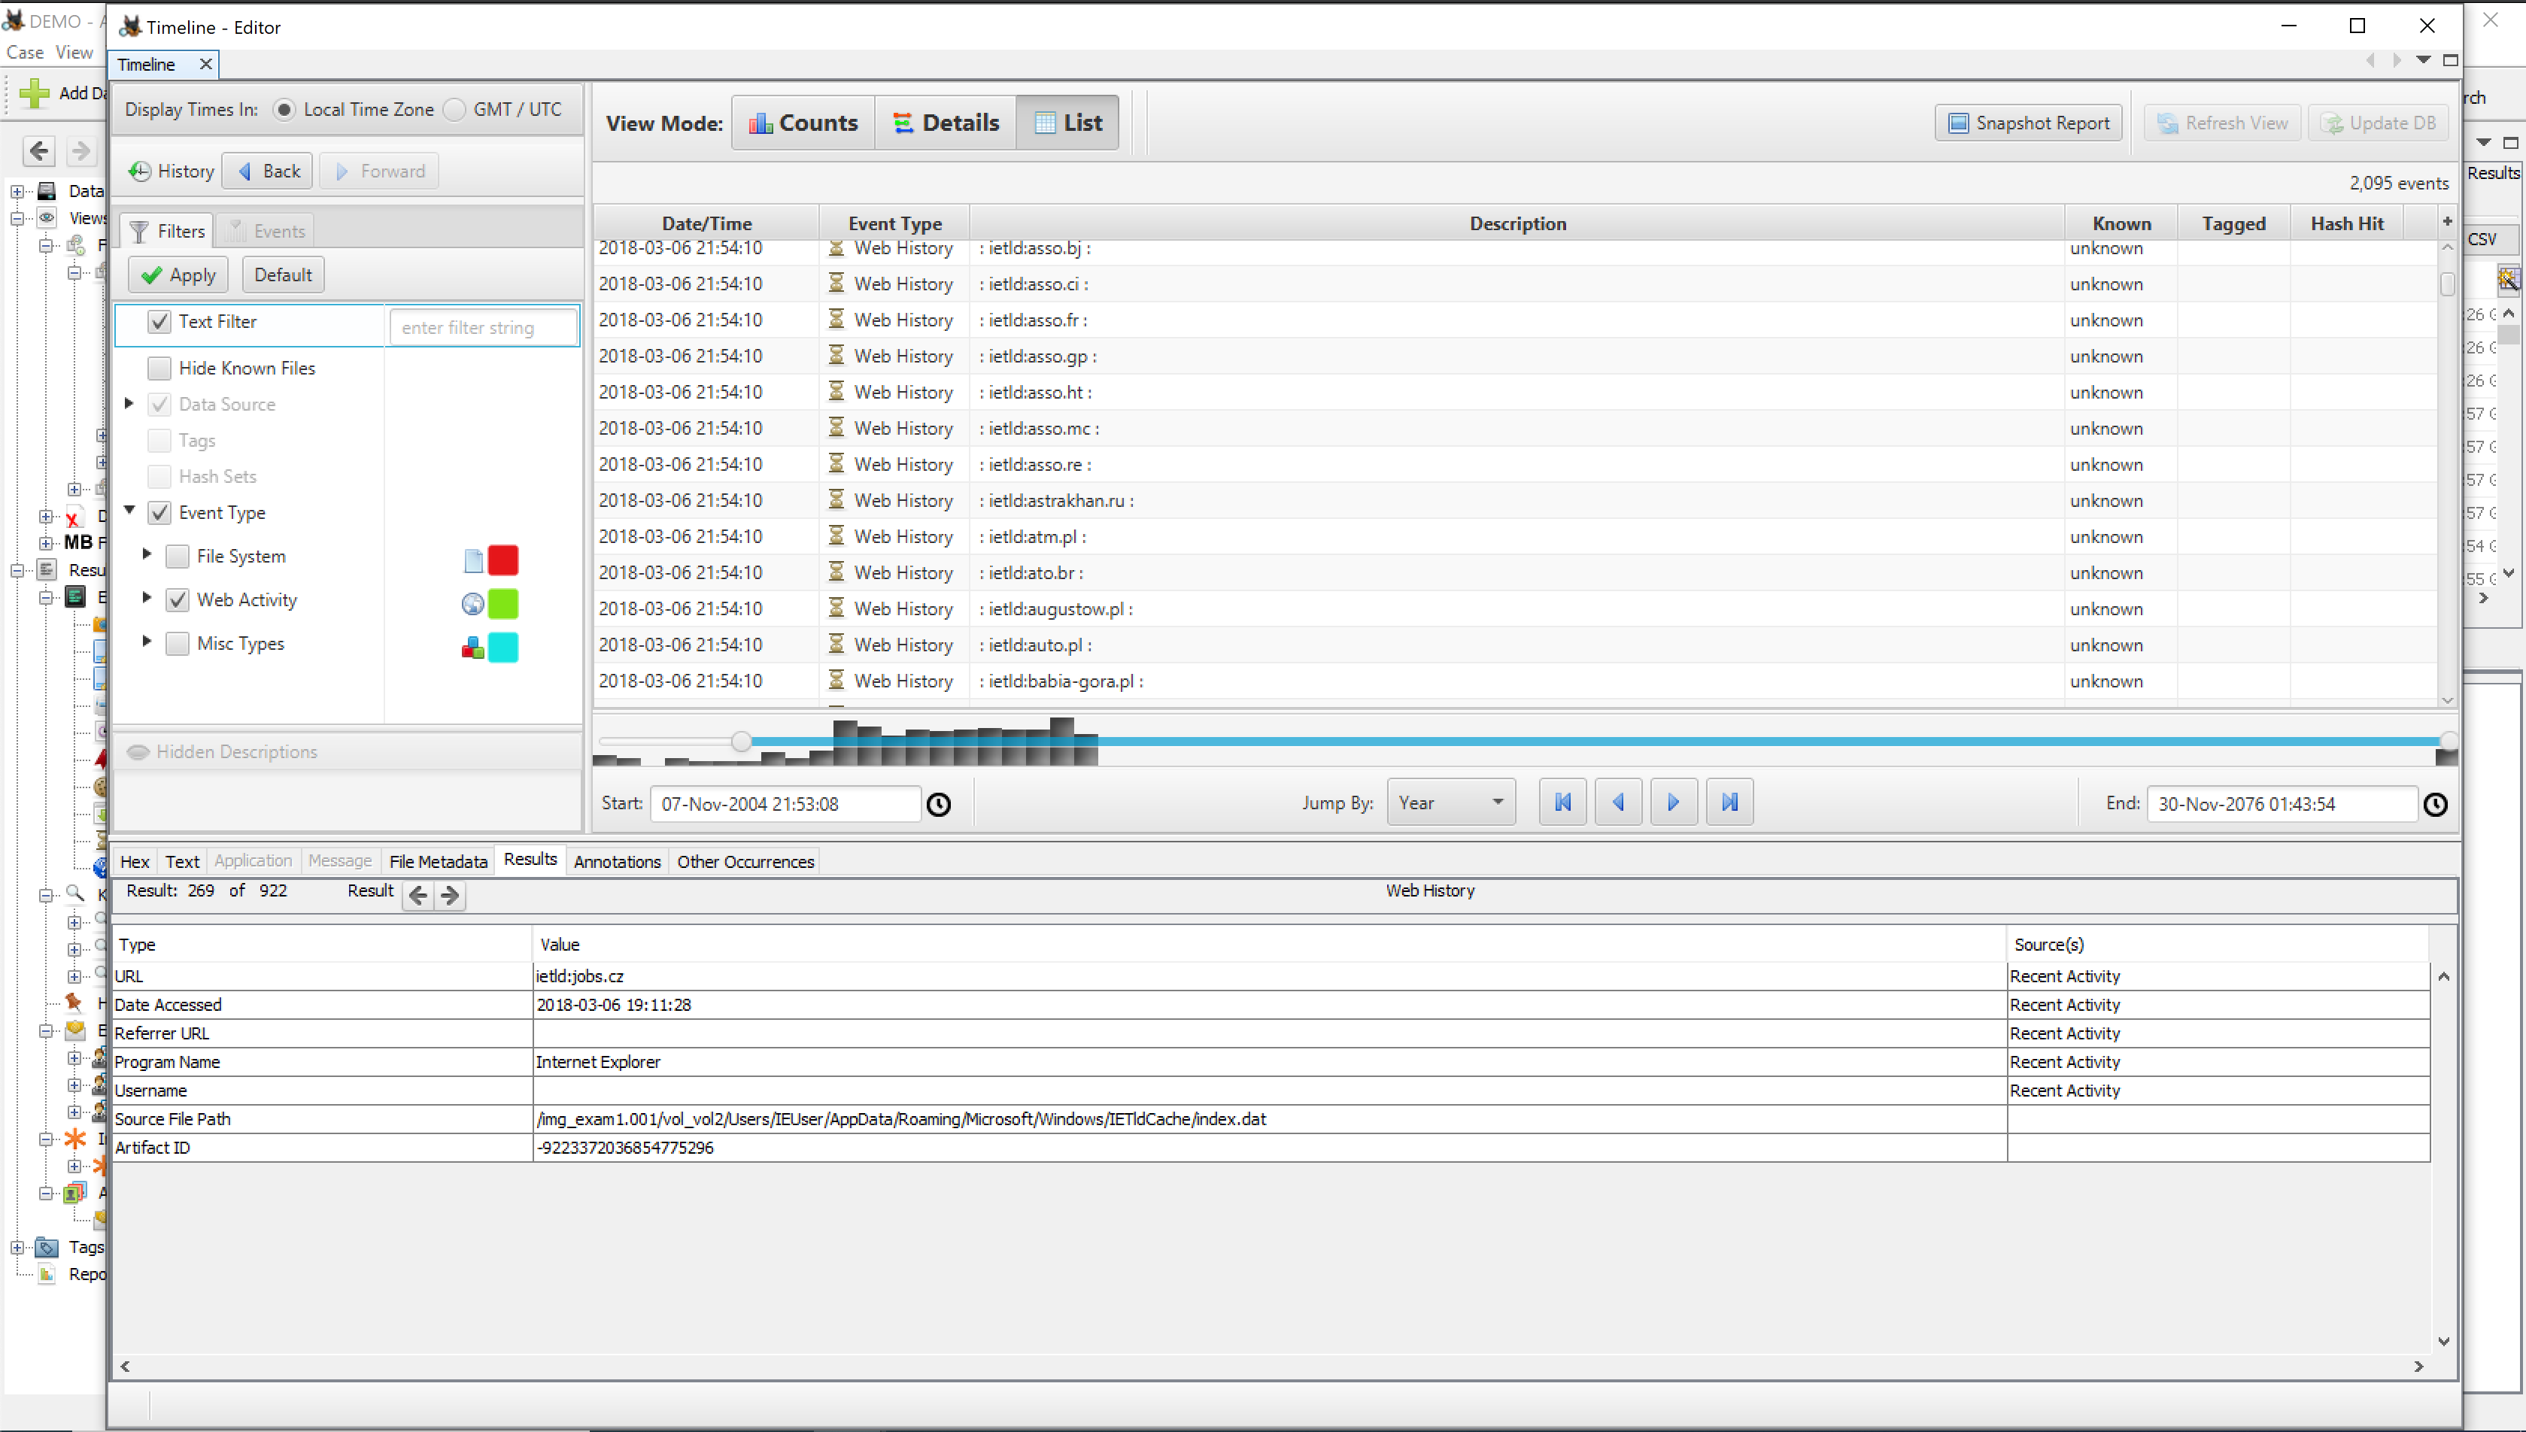Jump to first time interval
The width and height of the screenshot is (2526, 1432).
pyautogui.click(x=1562, y=802)
